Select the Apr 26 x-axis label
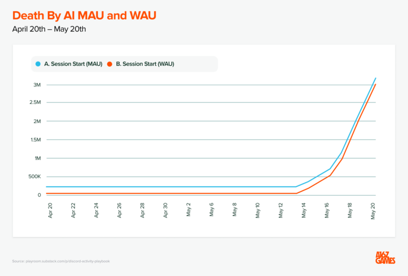This screenshot has height=276, width=408. tap(120, 211)
